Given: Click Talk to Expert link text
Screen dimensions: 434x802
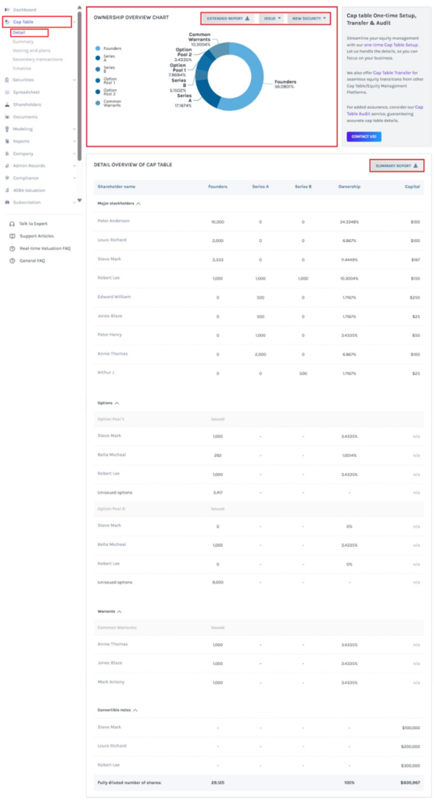Looking at the screenshot, I should click(x=33, y=224).
